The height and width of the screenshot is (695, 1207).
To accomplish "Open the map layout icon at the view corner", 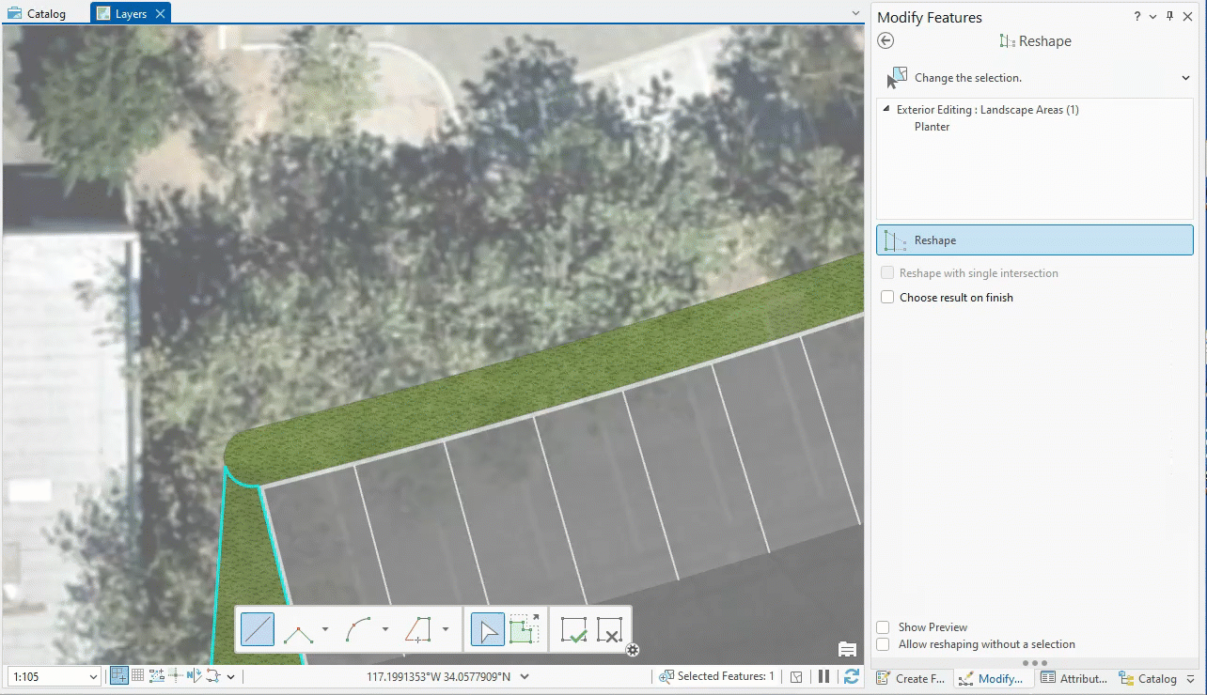I will 847,650.
